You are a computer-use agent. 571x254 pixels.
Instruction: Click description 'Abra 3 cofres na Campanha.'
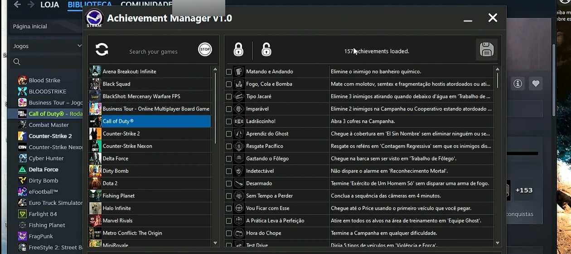point(363,121)
